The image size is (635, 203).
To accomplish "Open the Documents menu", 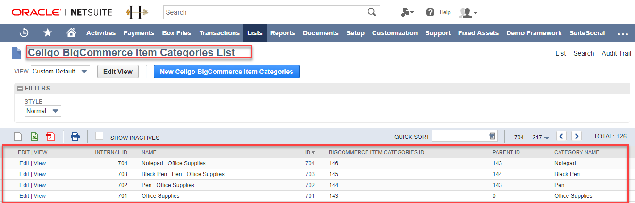I will click(x=321, y=33).
